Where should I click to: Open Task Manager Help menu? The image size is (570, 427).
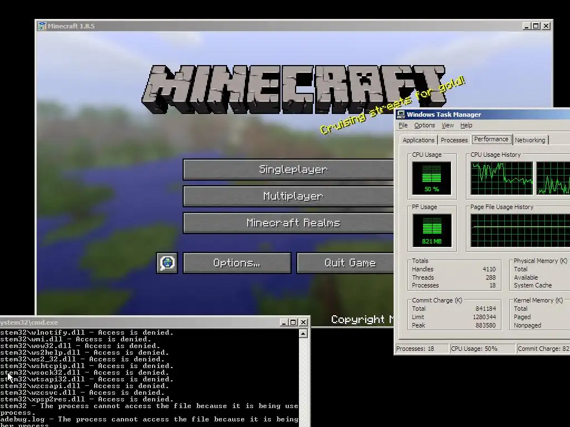[466, 125]
